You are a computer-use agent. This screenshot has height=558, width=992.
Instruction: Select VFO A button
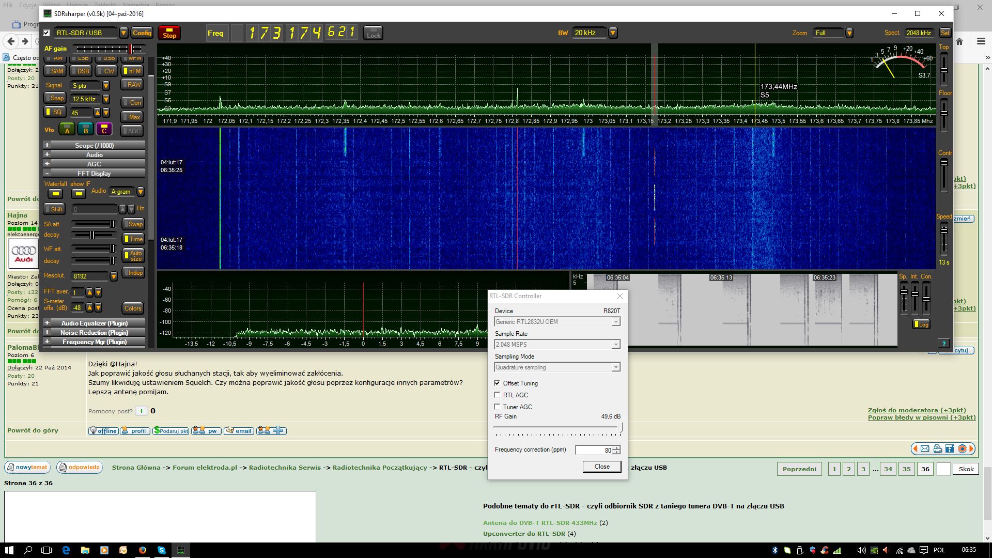pos(67,129)
